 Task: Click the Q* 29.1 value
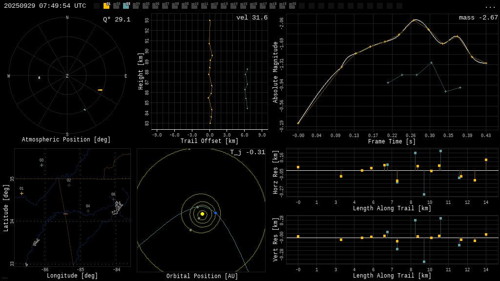(117, 20)
